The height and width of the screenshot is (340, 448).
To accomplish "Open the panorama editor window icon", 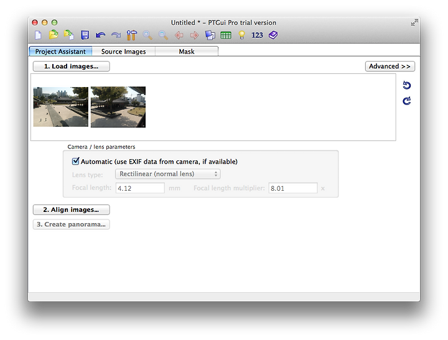I will click(210, 35).
